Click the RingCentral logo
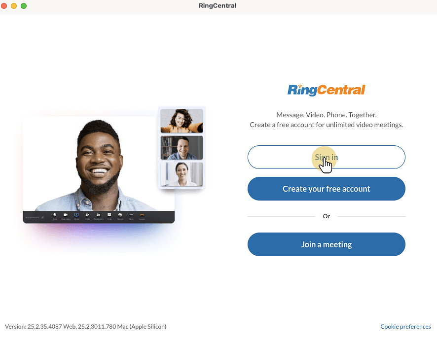This screenshot has width=437, height=337. (326, 90)
